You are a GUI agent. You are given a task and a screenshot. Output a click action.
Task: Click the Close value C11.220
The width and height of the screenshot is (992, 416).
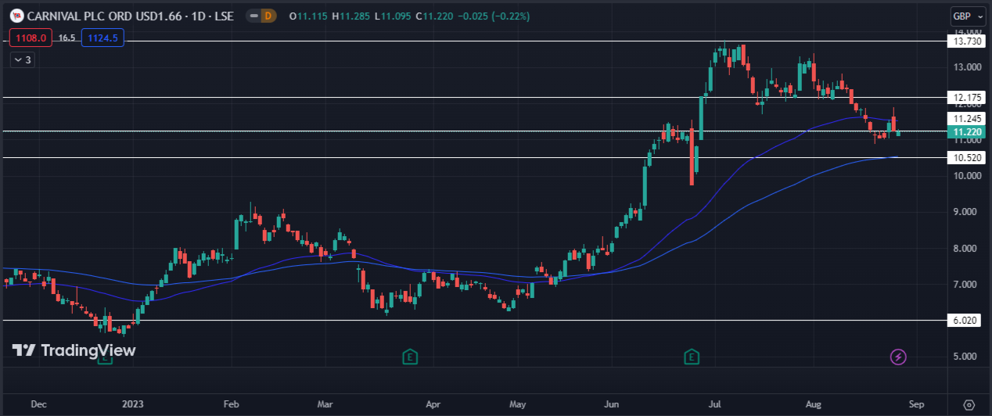(434, 16)
